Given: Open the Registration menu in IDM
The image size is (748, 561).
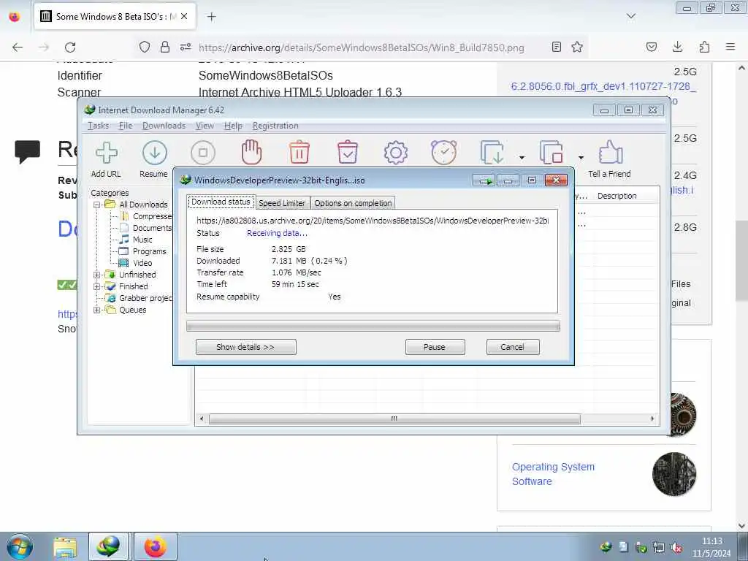Looking at the screenshot, I should [x=275, y=126].
